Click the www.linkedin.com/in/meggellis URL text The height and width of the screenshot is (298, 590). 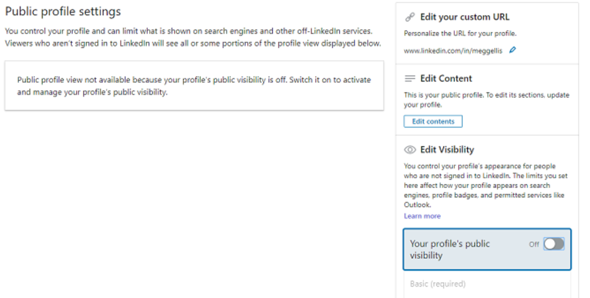pyautogui.click(x=453, y=51)
